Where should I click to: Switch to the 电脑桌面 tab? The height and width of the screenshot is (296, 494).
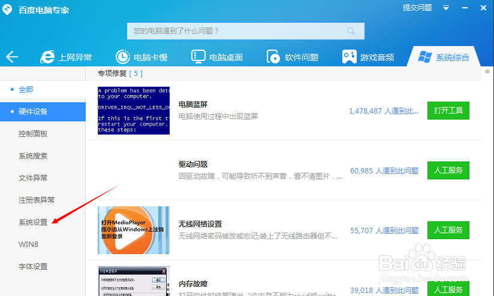point(217,57)
